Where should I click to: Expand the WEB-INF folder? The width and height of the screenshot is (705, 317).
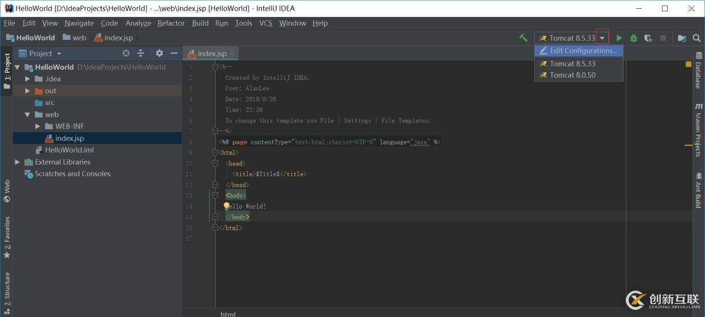pos(38,126)
